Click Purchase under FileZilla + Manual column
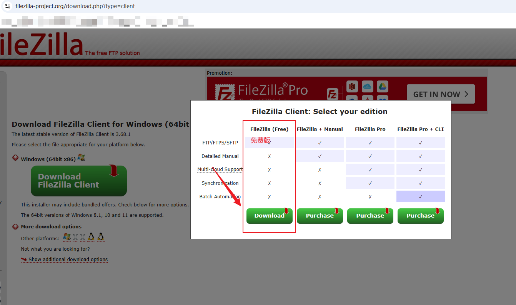The image size is (516, 305). [320, 216]
